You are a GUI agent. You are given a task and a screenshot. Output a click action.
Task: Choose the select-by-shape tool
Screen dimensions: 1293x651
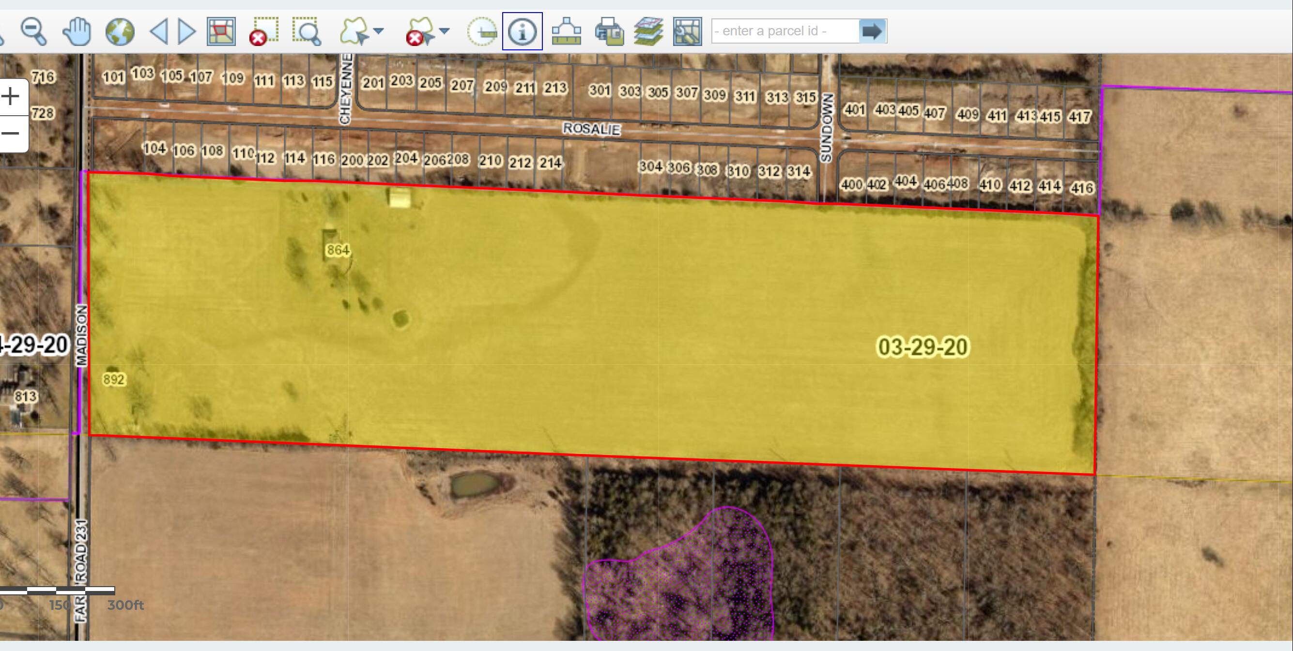pyautogui.click(x=354, y=31)
